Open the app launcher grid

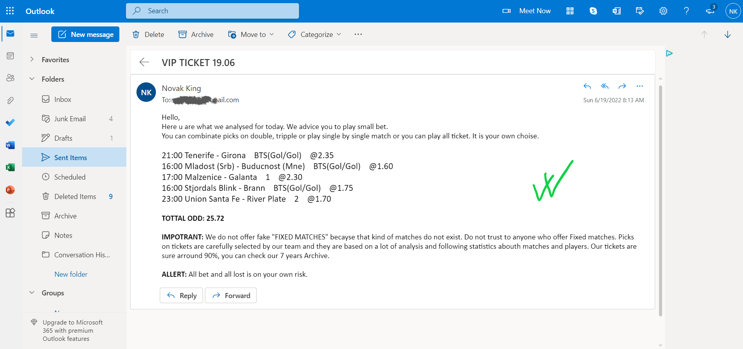coord(10,11)
